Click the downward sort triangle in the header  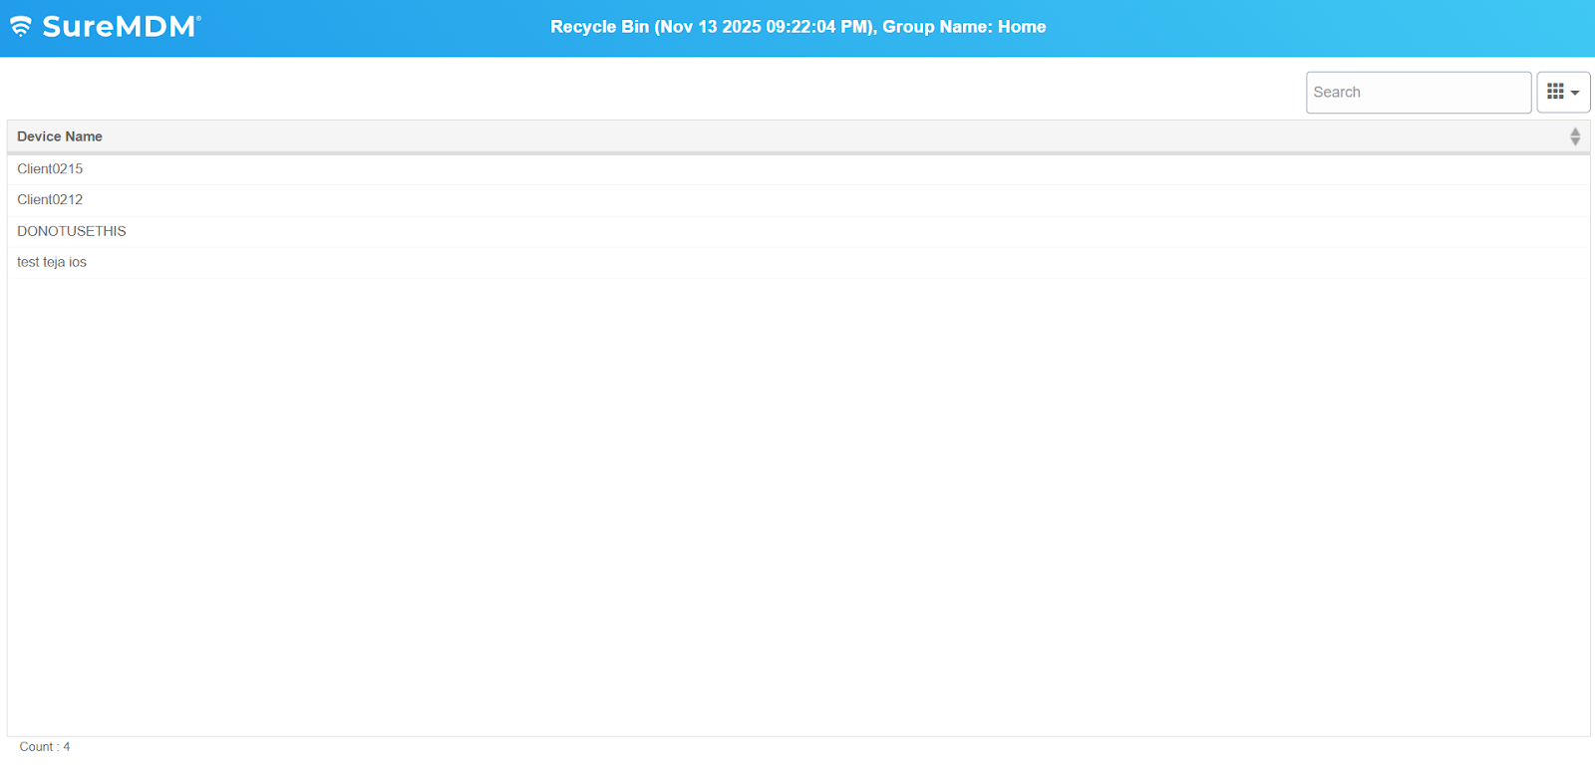pos(1575,141)
